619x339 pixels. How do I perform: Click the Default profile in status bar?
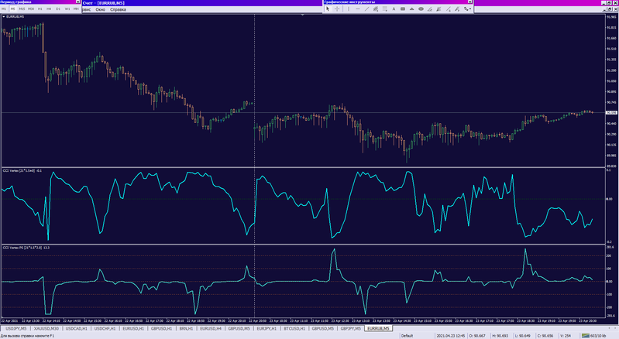tap(407, 336)
